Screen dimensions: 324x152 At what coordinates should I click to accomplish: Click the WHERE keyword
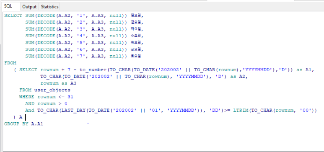27,97
